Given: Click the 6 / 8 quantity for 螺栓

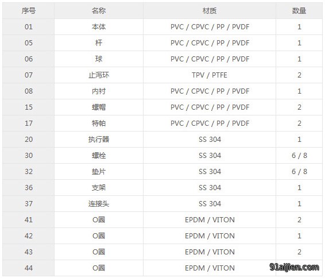Looking at the screenshot, I should (x=299, y=156).
